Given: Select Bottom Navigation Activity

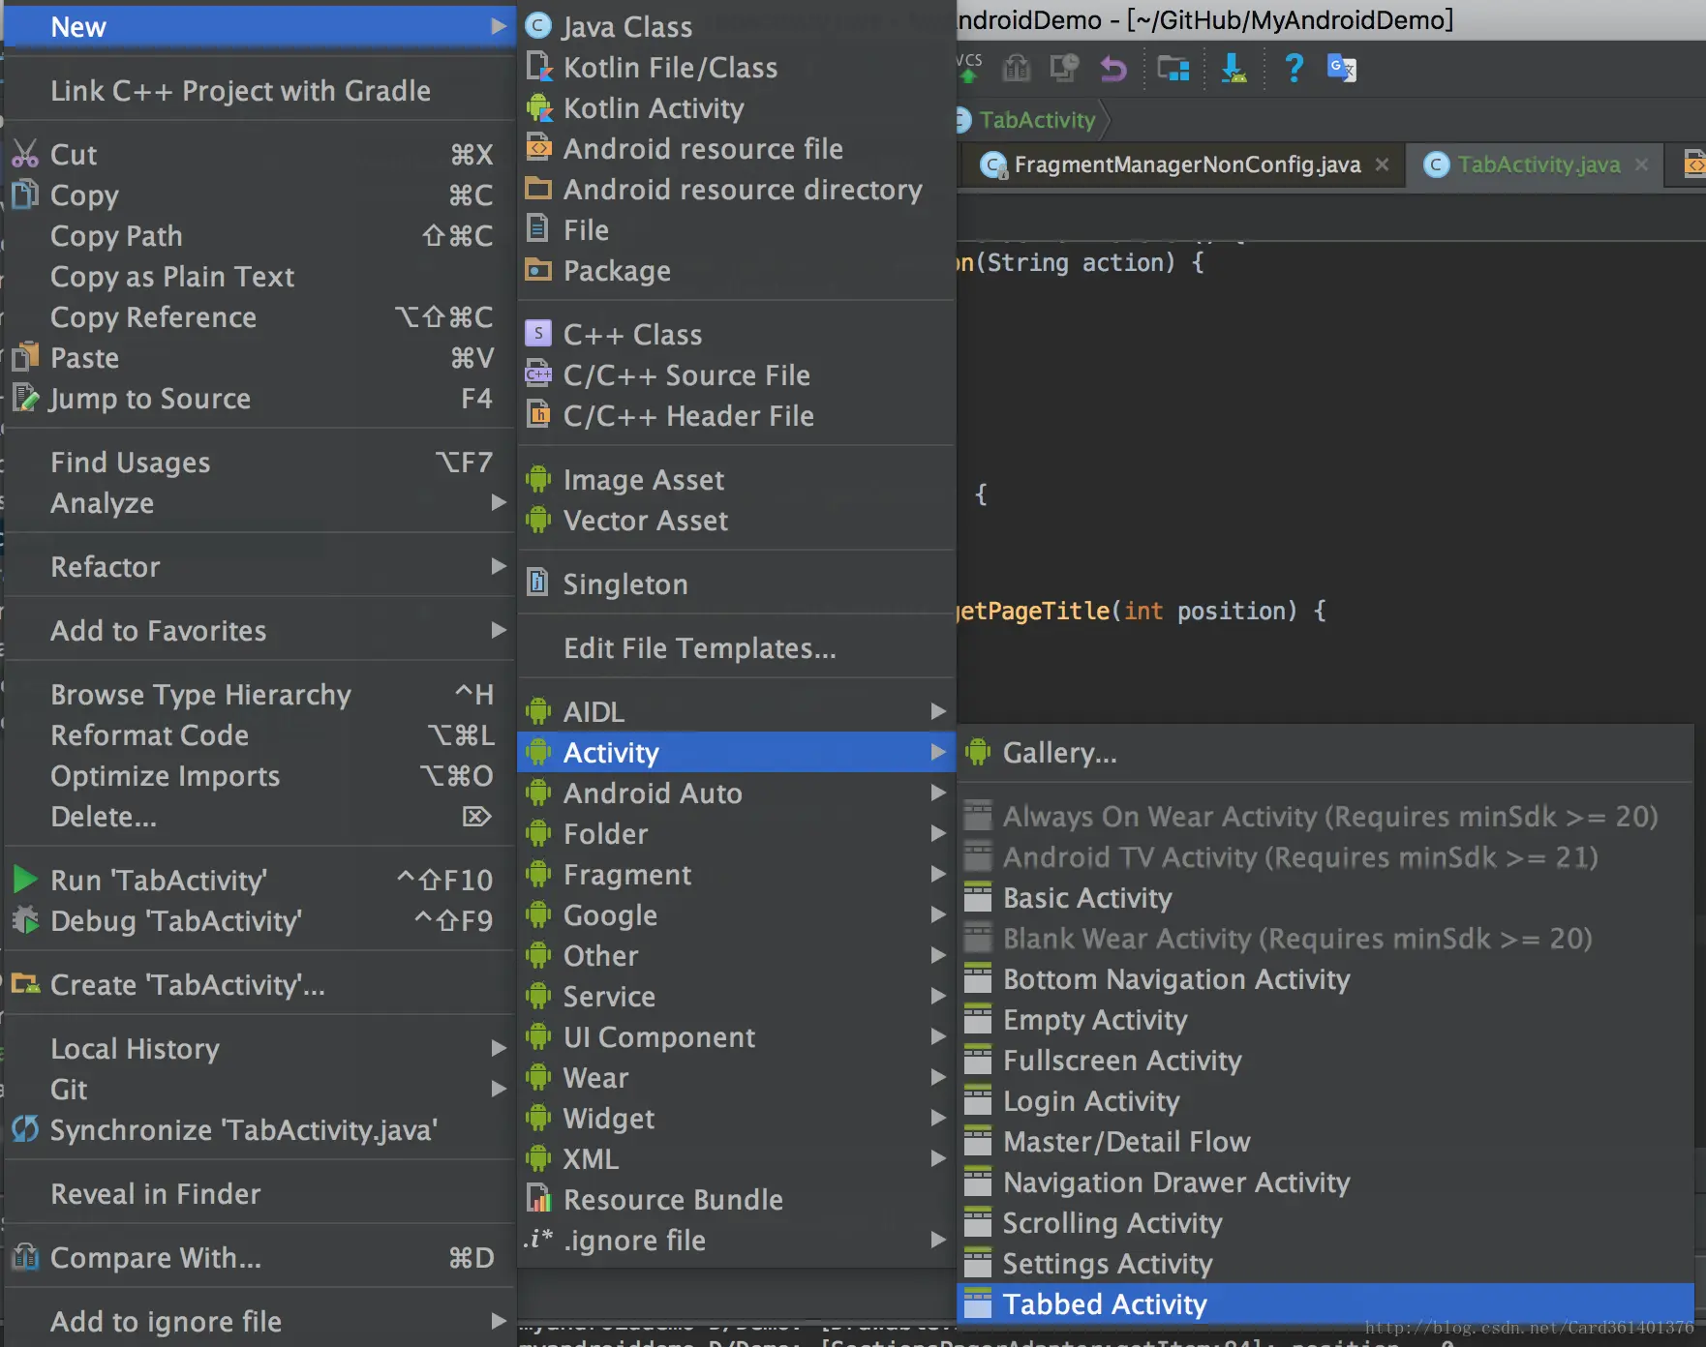Looking at the screenshot, I should point(1325,978).
